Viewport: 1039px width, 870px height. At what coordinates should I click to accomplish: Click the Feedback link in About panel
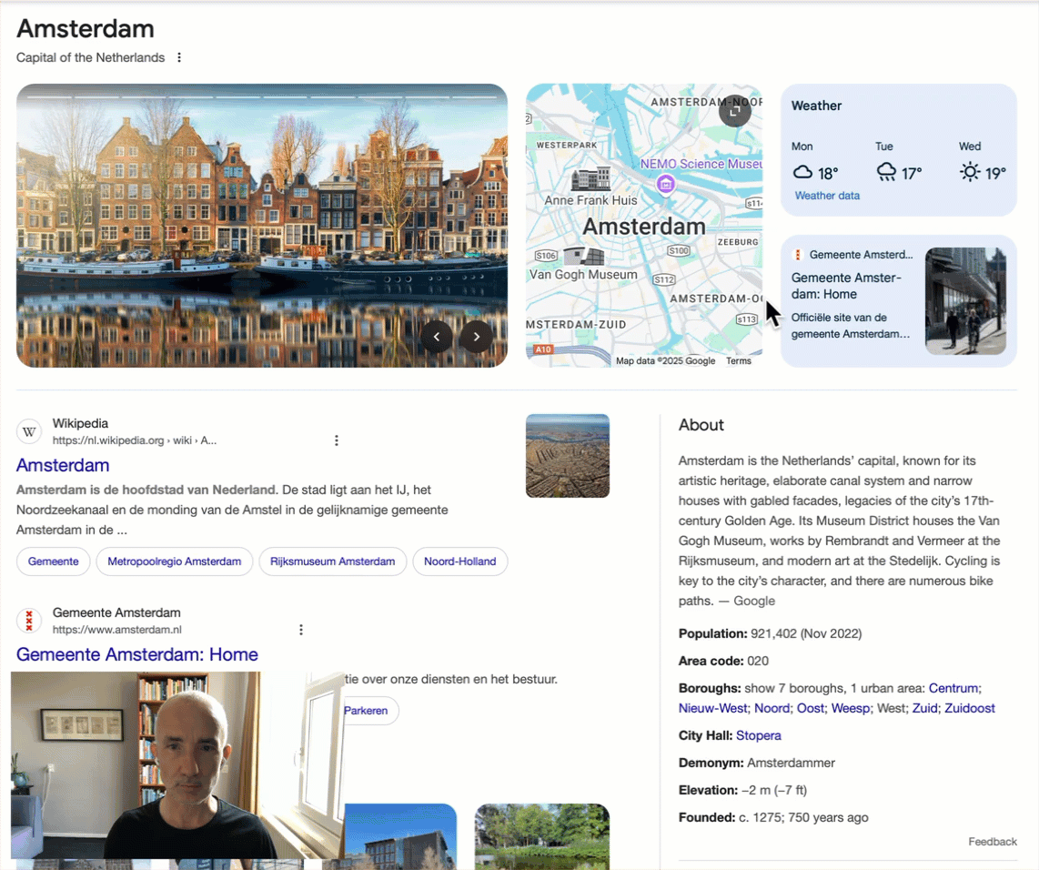[992, 842]
